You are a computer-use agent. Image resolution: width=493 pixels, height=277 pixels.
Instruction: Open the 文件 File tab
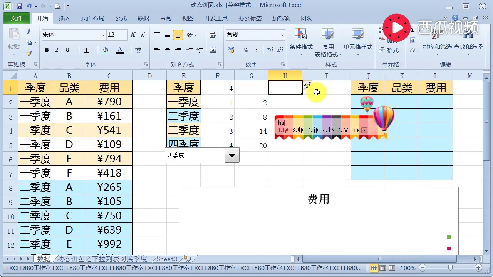[x=17, y=18]
